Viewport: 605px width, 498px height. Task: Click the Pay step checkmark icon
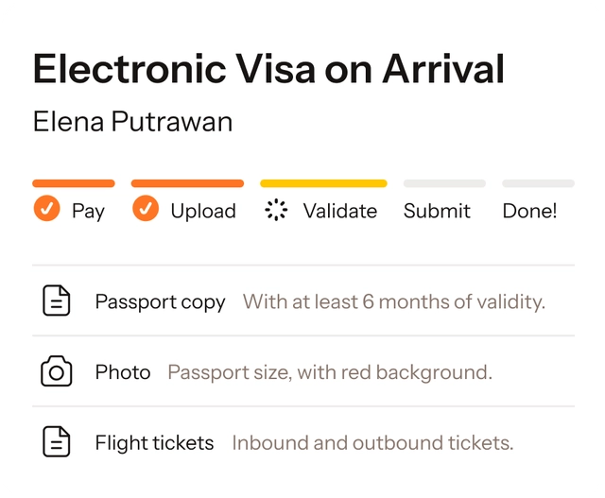(x=46, y=210)
